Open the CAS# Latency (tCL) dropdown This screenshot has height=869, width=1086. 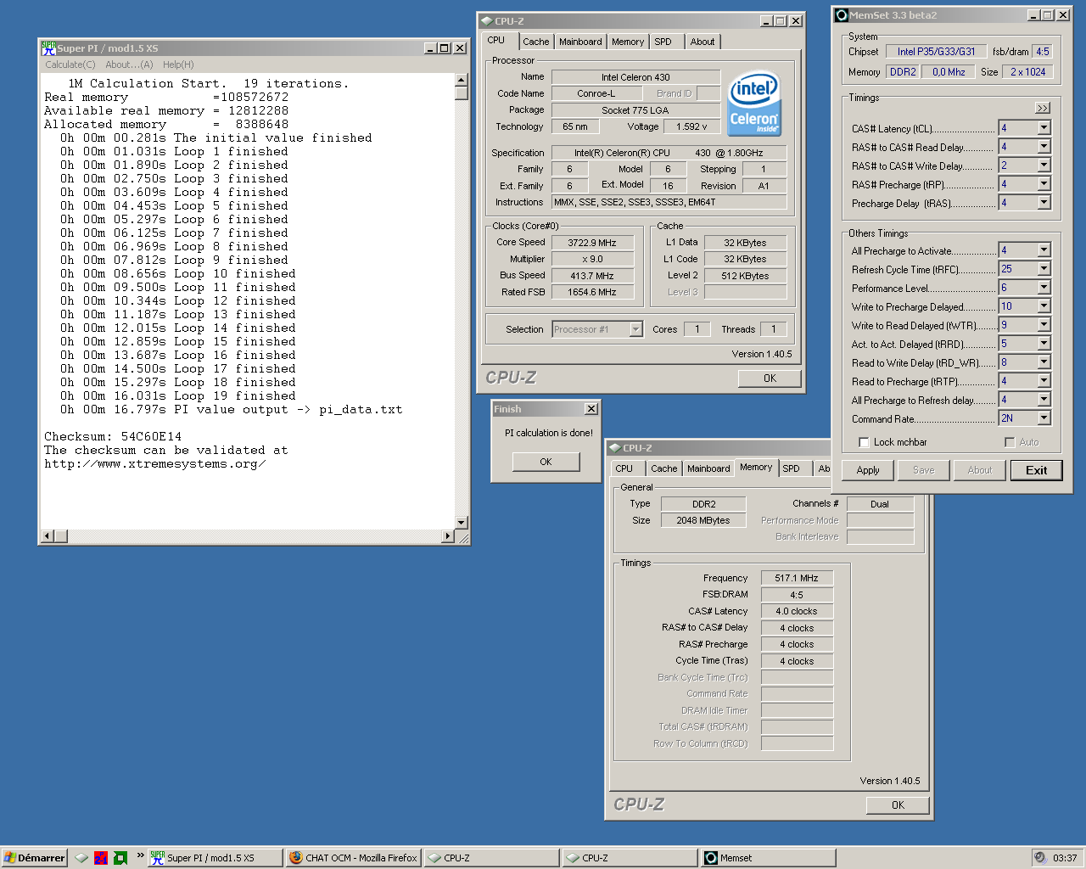(1044, 128)
